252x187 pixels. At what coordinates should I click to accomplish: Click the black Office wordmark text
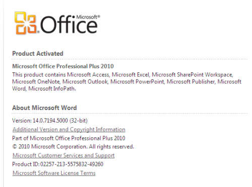tap(69, 25)
